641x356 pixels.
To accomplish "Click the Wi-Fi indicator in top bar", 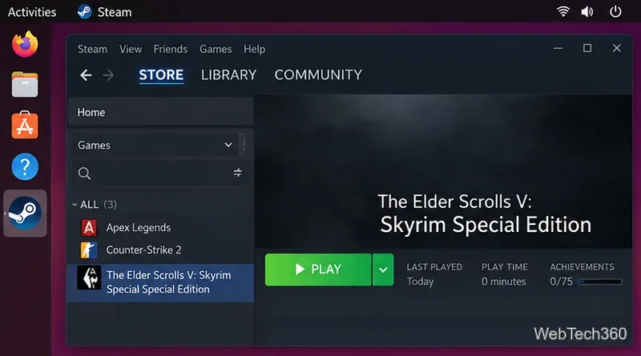I will tap(563, 11).
